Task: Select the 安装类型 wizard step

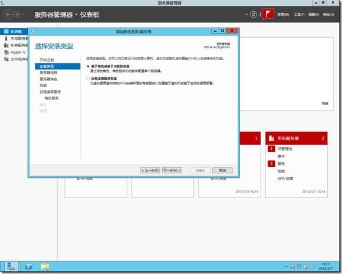Action: click(x=58, y=66)
